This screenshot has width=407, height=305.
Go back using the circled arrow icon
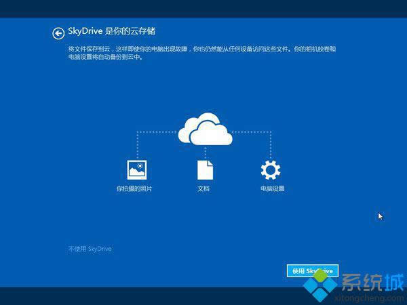click(58, 33)
